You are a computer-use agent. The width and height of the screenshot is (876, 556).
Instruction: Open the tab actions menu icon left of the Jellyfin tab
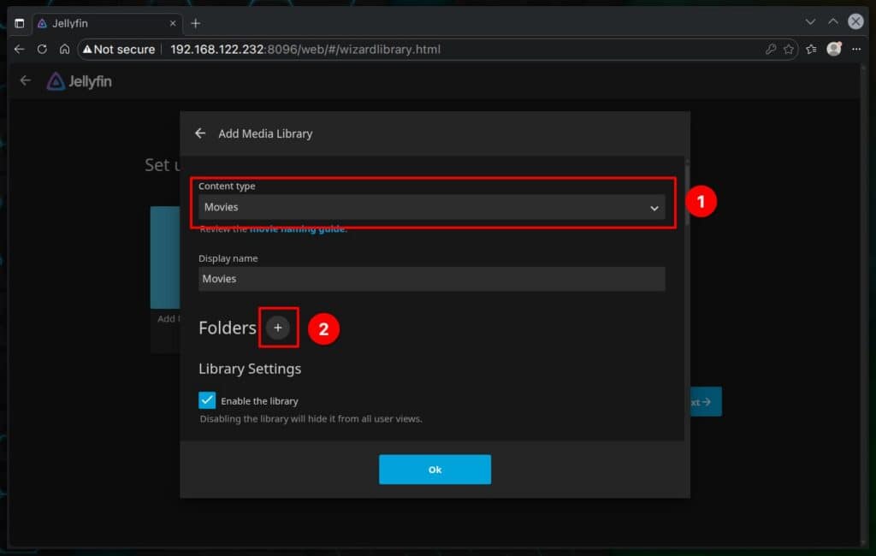pos(20,23)
